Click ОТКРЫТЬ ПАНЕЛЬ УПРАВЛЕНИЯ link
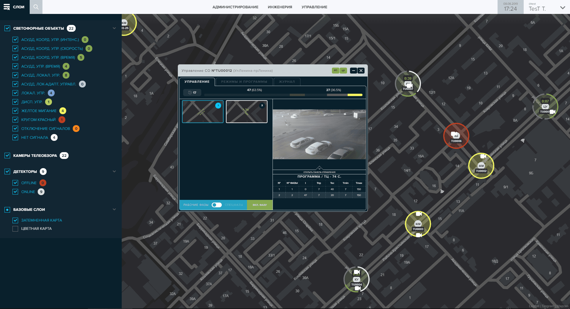570x309 pixels. (319, 172)
